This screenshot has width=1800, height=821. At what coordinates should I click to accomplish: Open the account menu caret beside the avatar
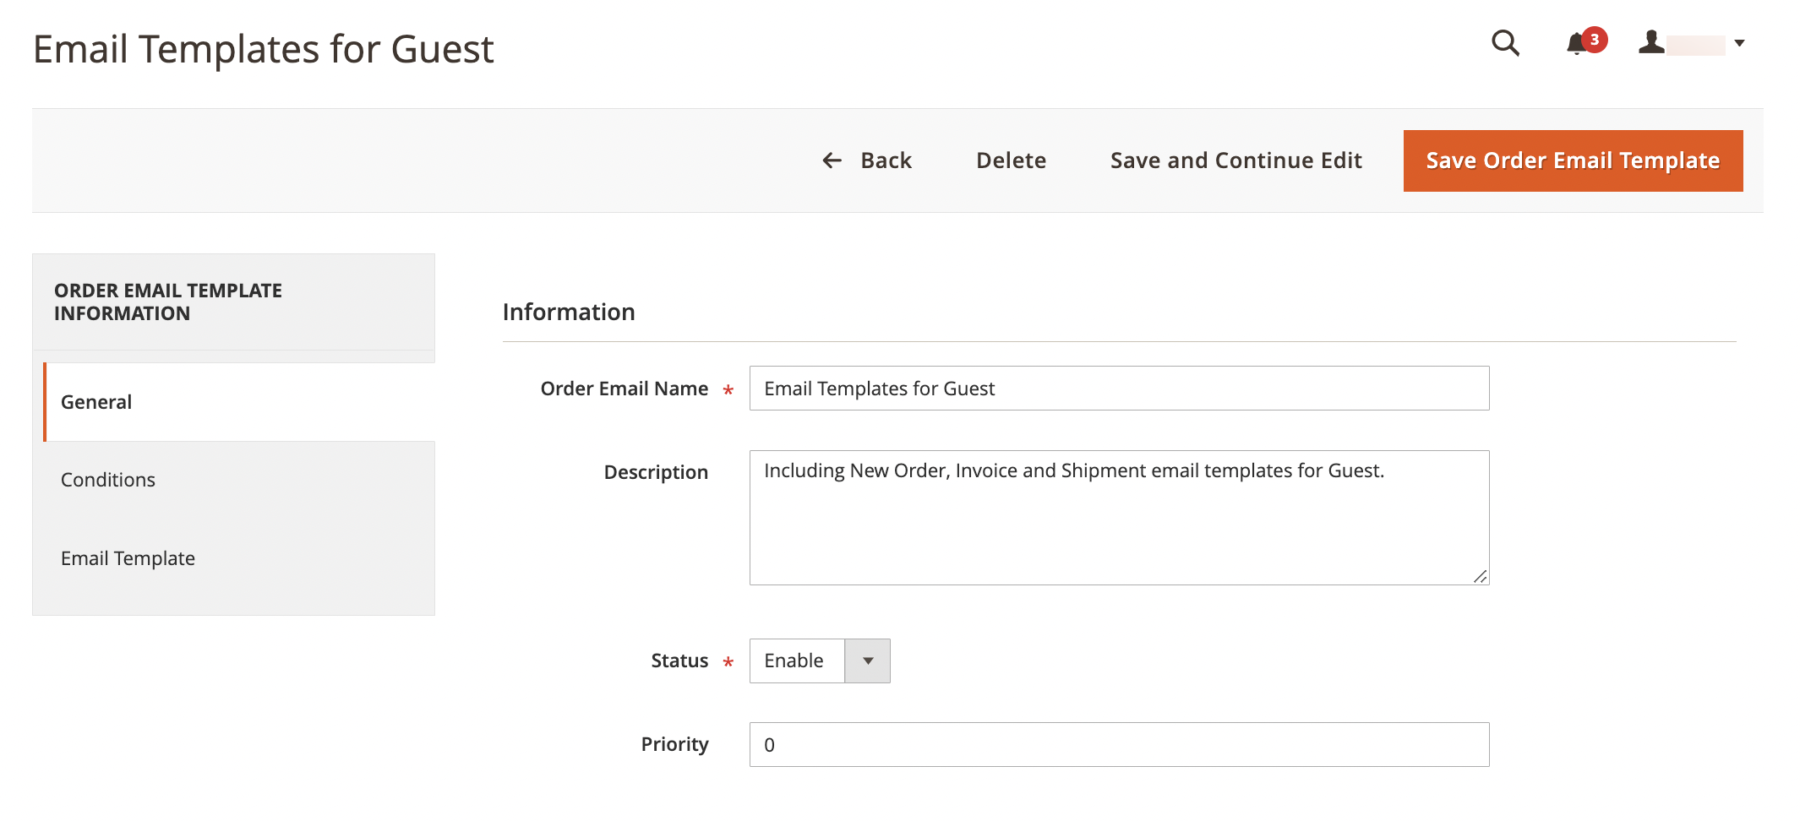coord(1741,43)
